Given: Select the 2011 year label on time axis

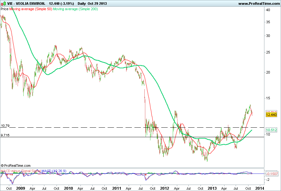Looking at the screenshot, I should [117, 188].
